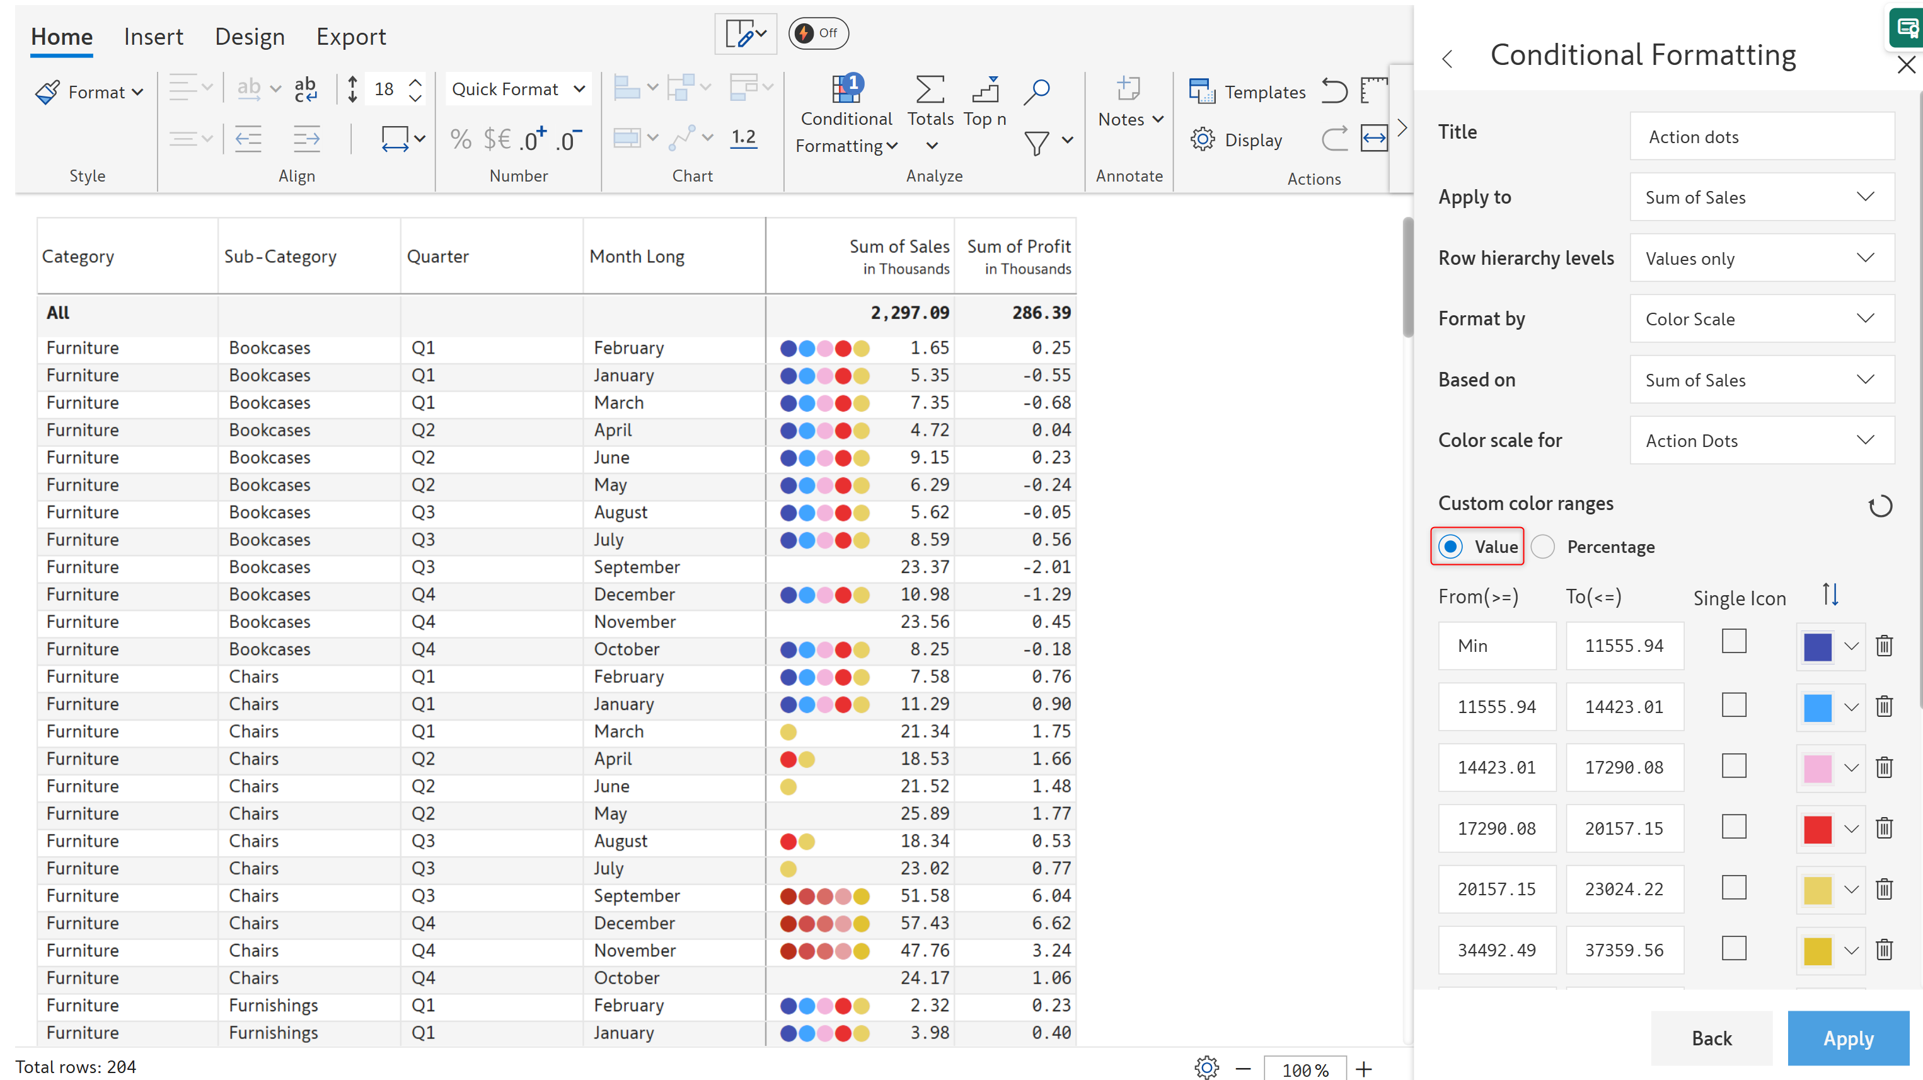Click the search magnifier icon
This screenshot has width=1923, height=1080.
(1036, 91)
